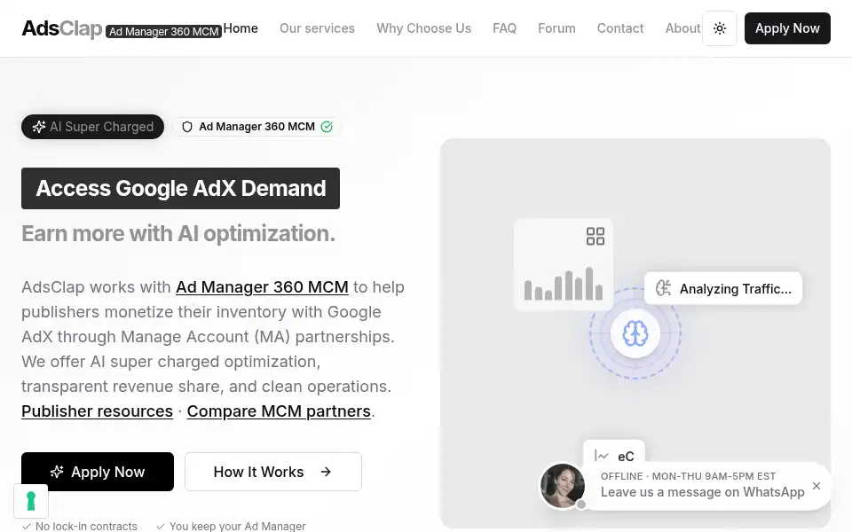
Task: Click the sparkle icon in AI Super Charged
Action: (x=38, y=127)
